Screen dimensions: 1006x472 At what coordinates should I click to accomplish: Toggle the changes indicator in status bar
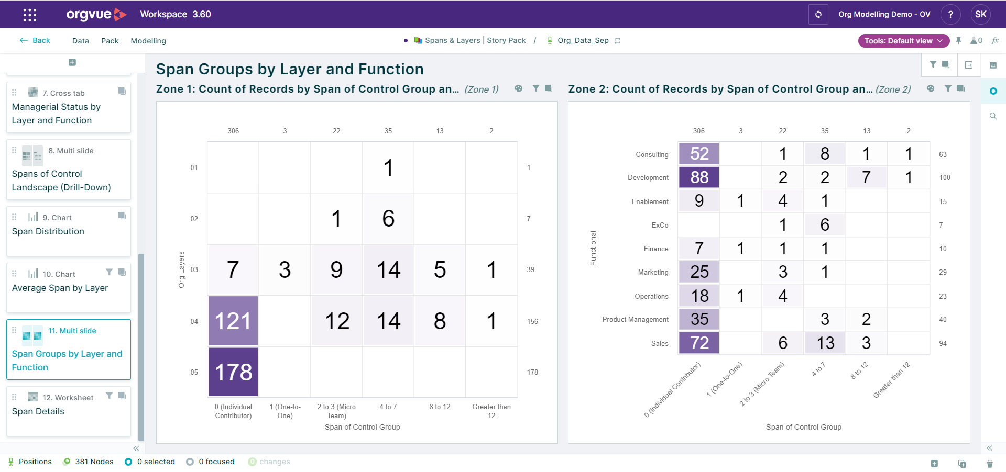pyautogui.click(x=269, y=462)
